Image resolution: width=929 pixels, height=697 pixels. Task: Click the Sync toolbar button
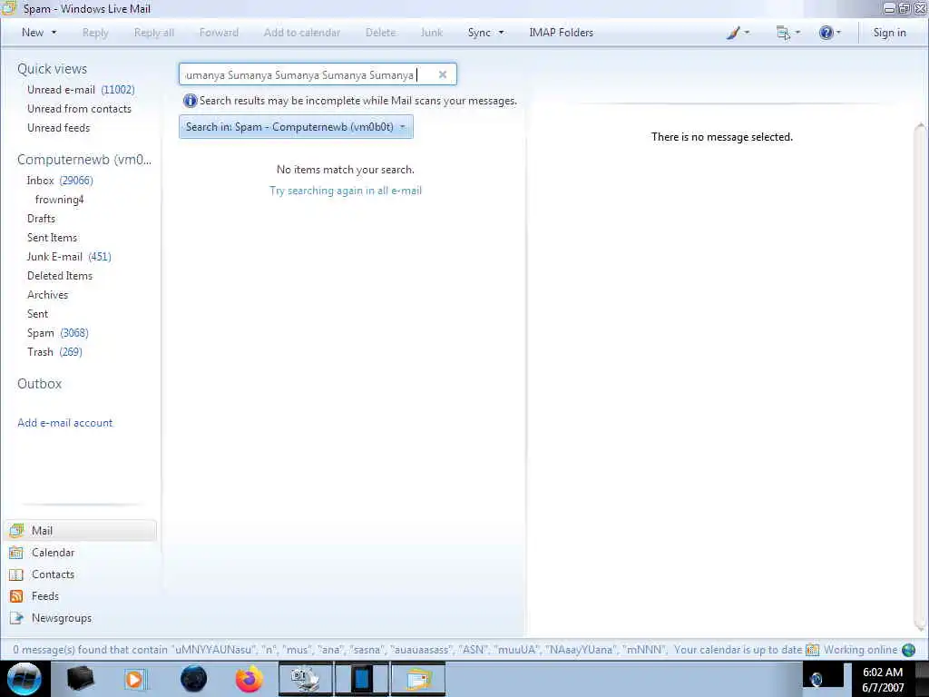[x=479, y=33]
